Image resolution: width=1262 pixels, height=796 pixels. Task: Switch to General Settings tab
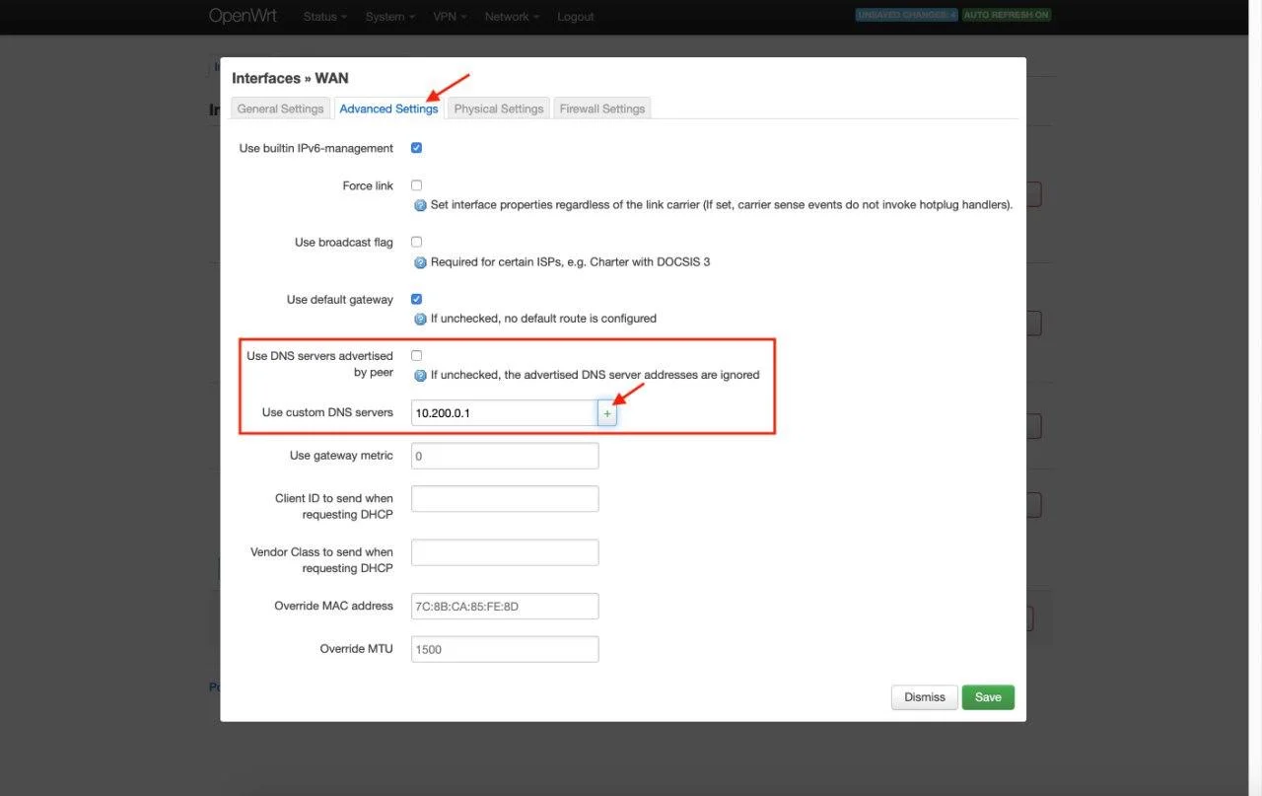coord(280,109)
